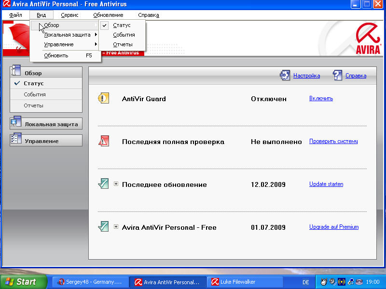The height and width of the screenshot is (289, 386).
Task: Expand Локальная защита submenu in Вид menu
Action: (x=65, y=35)
